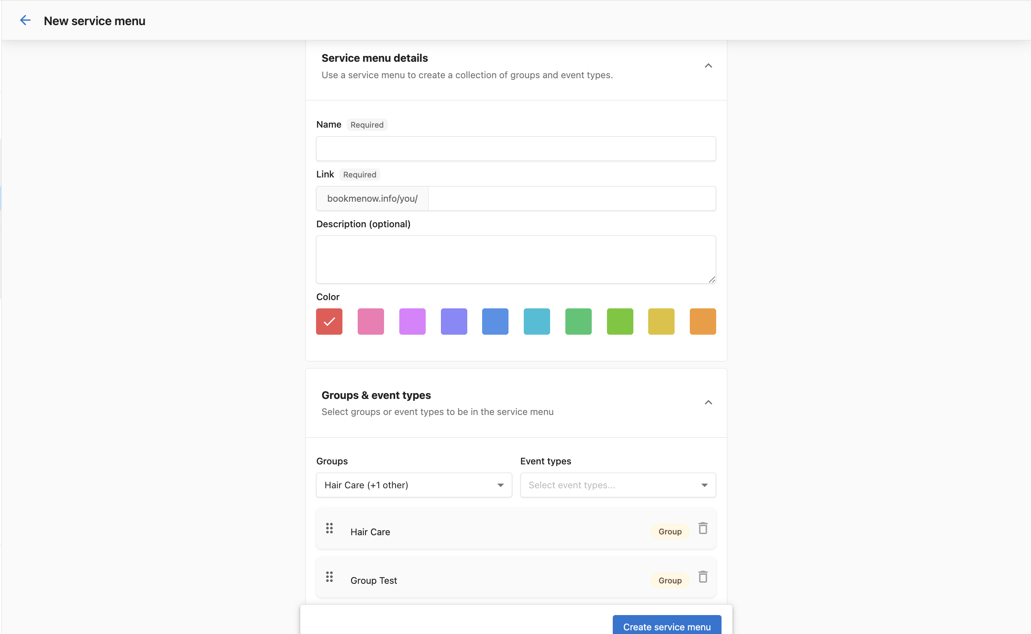Screen dimensions: 1031x634
Task: Click the textarea resize grip on Description field
Action: pos(711,280)
